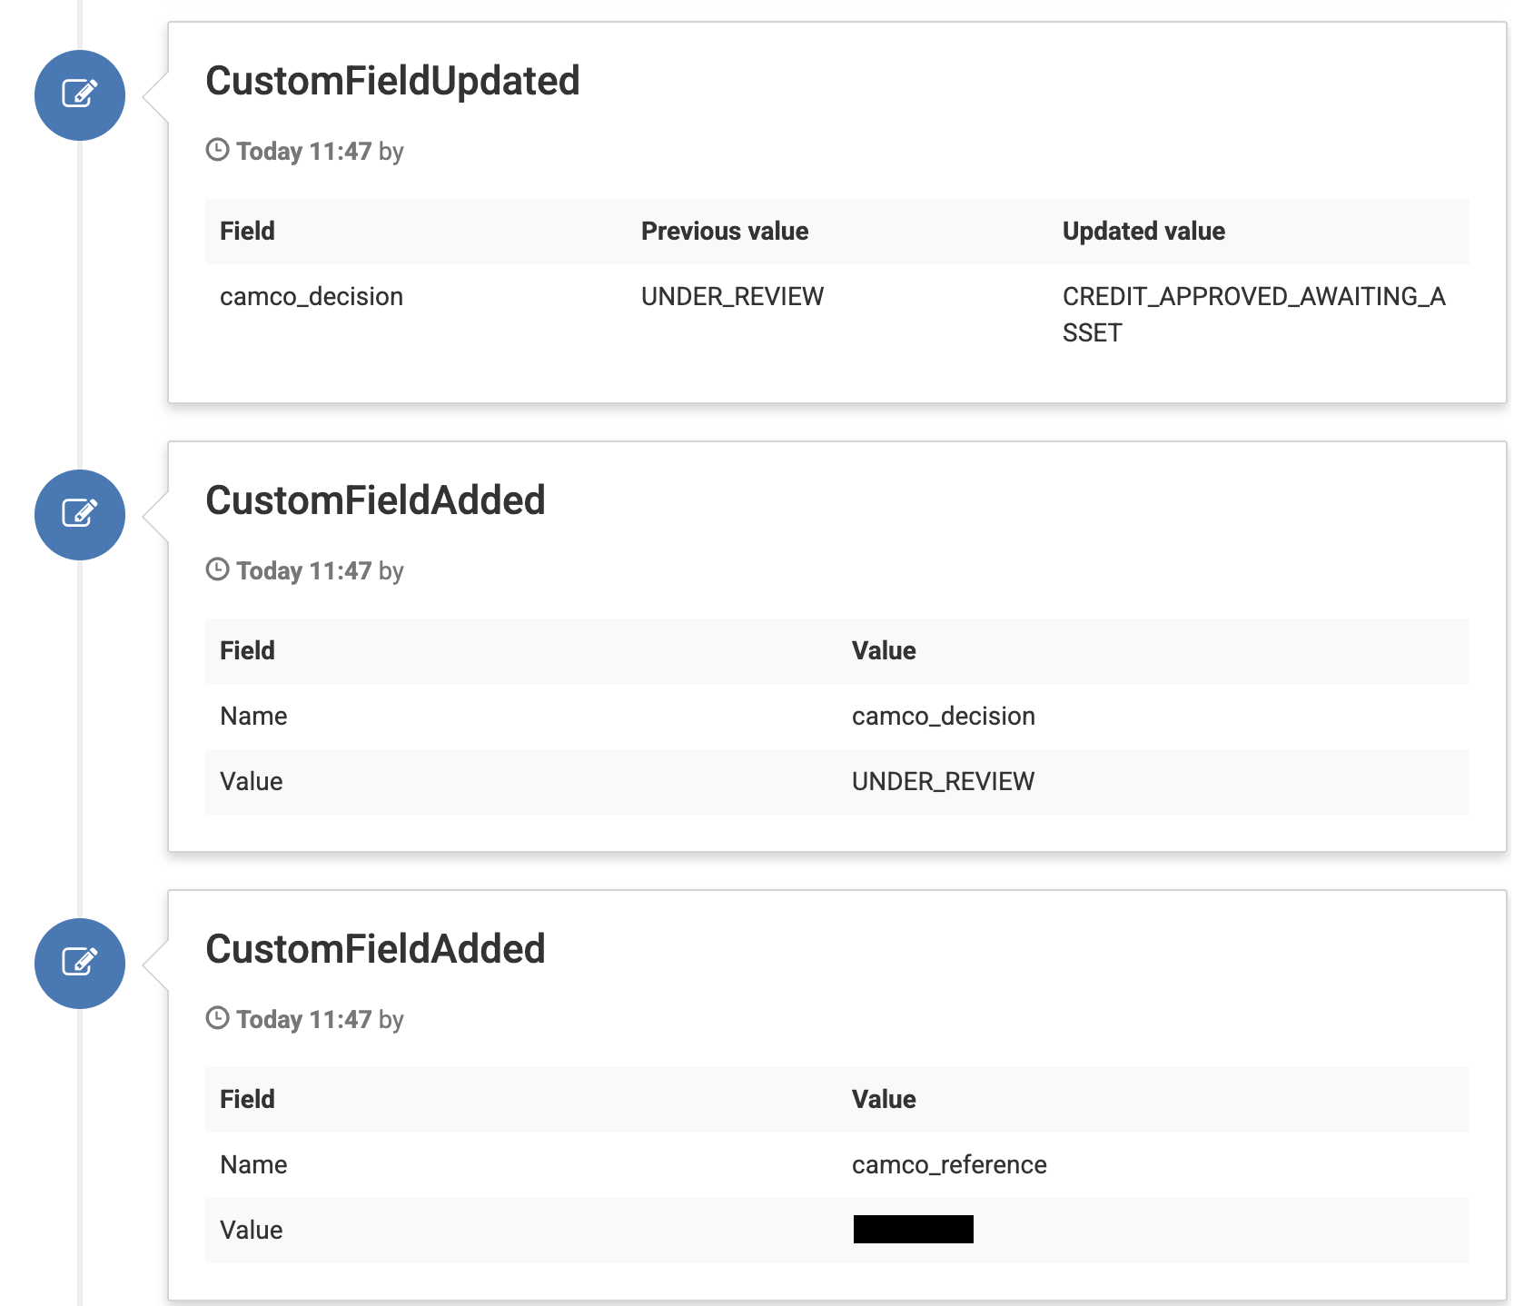Click the clock icon in the CustomFieldUpdated card
The height and width of the screenshot is (1306, 1524).
tap(217, 151)
